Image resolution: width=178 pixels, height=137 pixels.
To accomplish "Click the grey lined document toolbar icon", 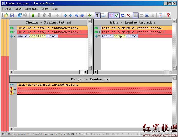I will click(x=153, y=15).
